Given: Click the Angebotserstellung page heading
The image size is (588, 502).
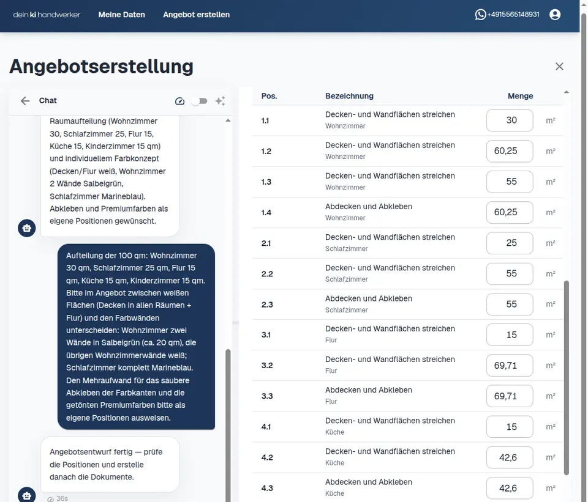Looking at the screenshot, I should click(x=101, y=67).
